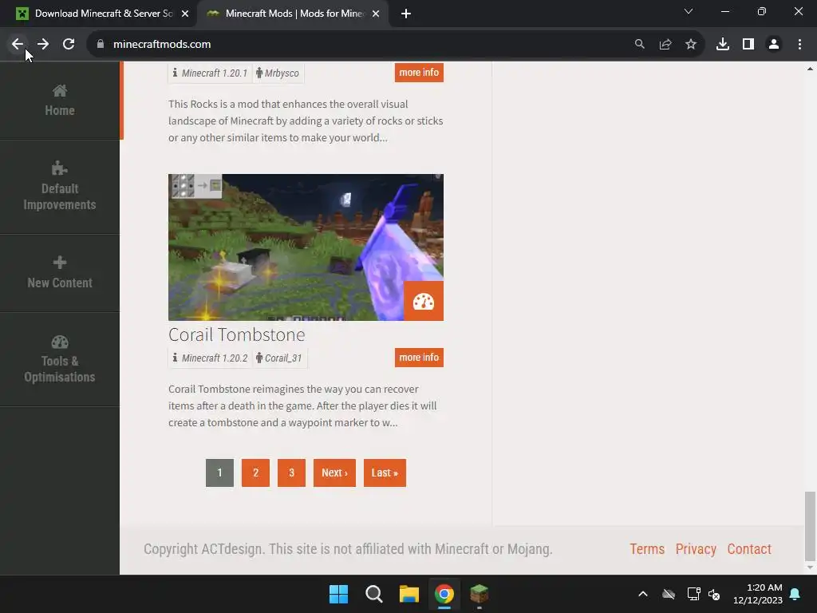817x613 pixels.
Task: Go to pagination page 1
Action: click(220, 473)
